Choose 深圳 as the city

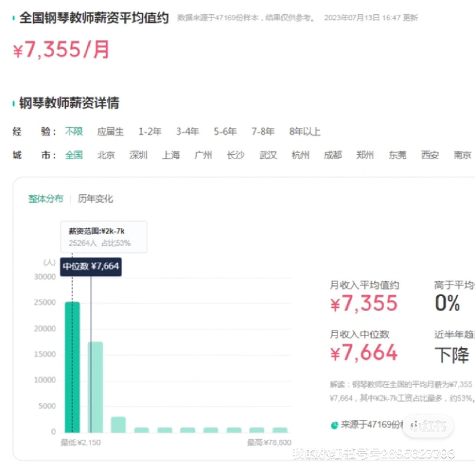(x=138, y=155)
